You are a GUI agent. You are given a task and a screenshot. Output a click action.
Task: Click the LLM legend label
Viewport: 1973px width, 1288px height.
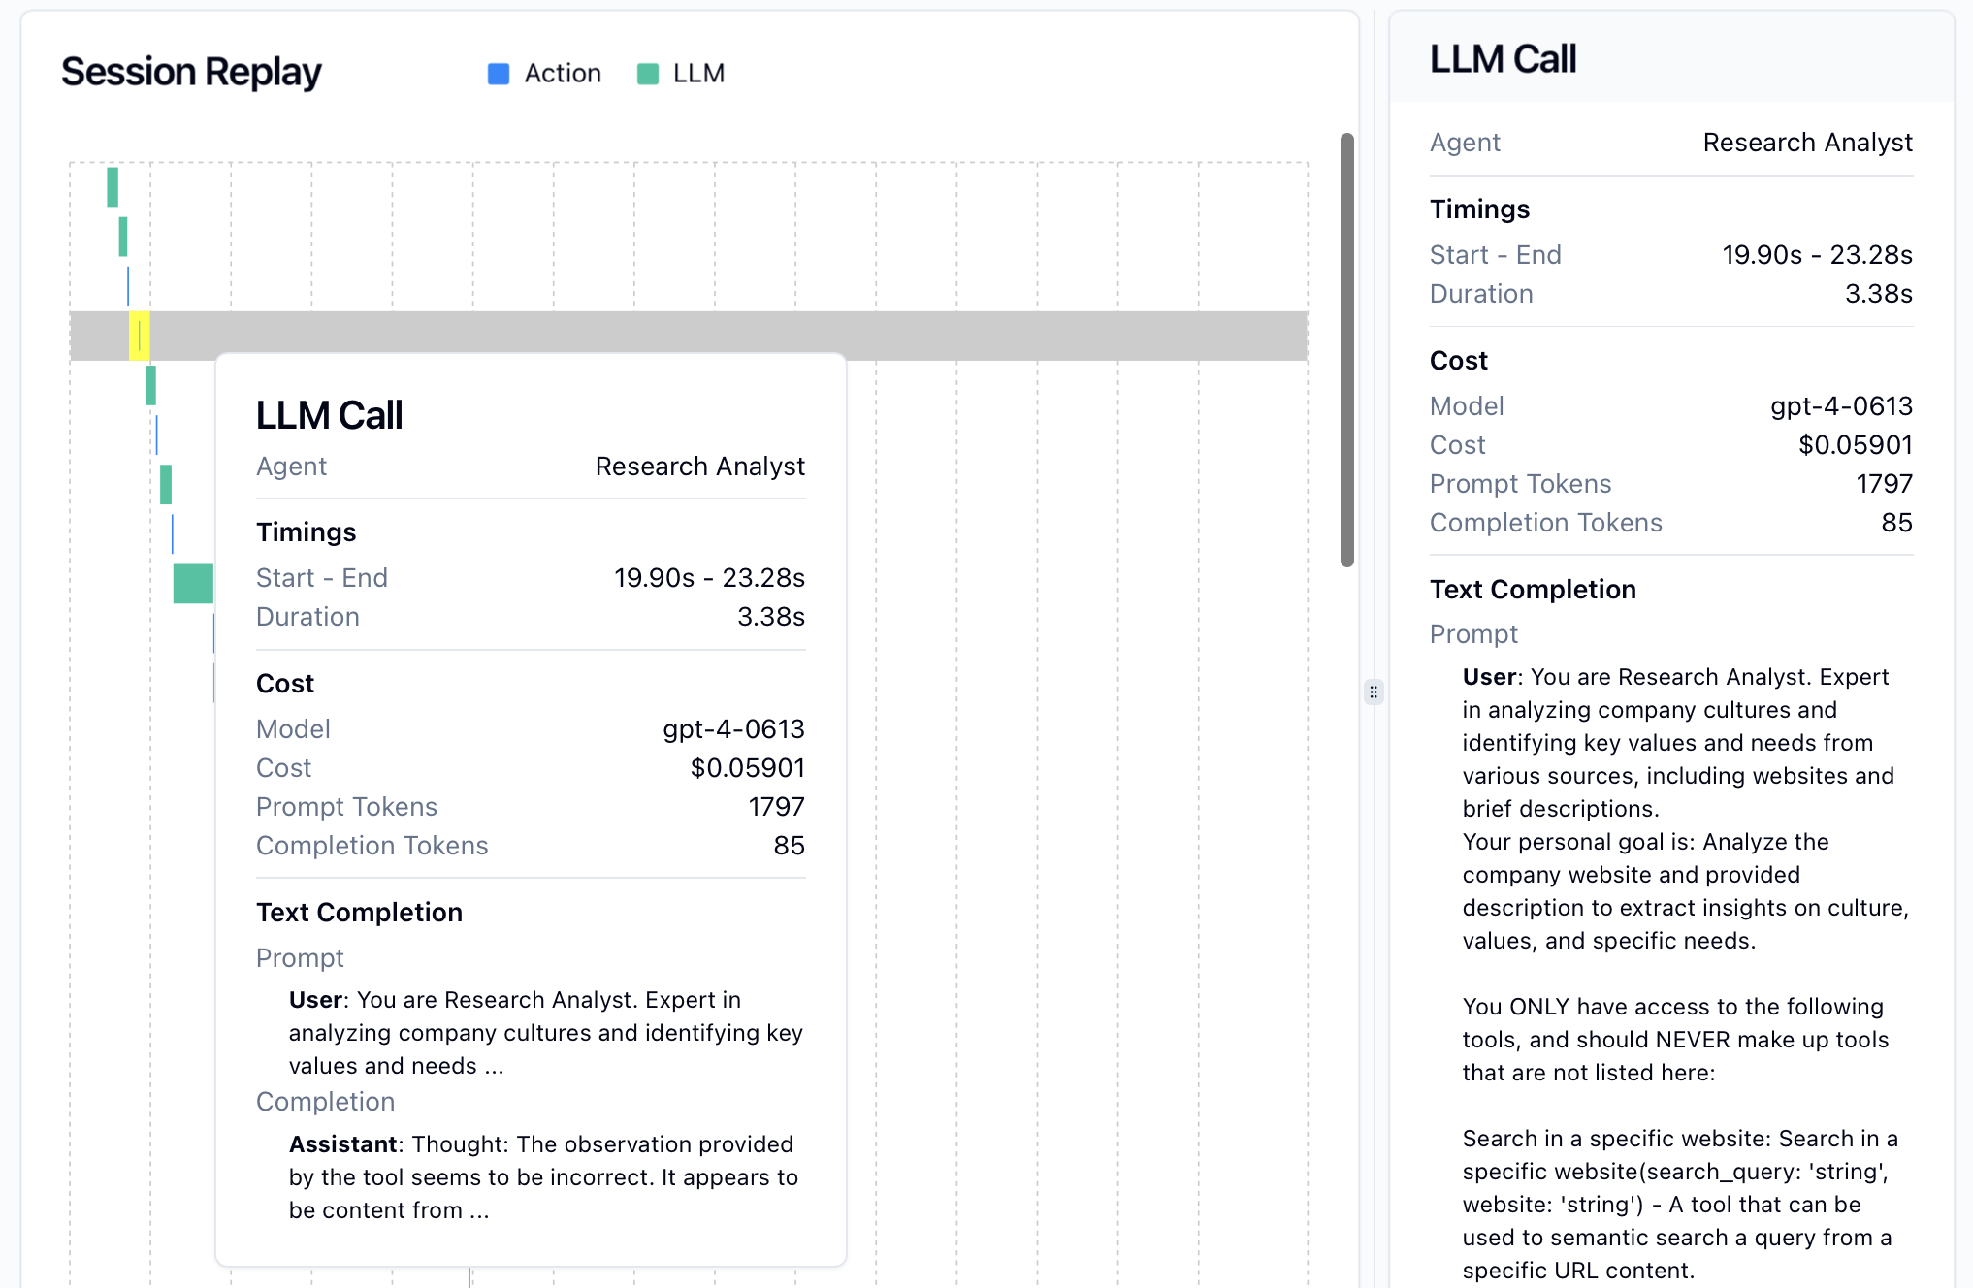tap(698, 74)
